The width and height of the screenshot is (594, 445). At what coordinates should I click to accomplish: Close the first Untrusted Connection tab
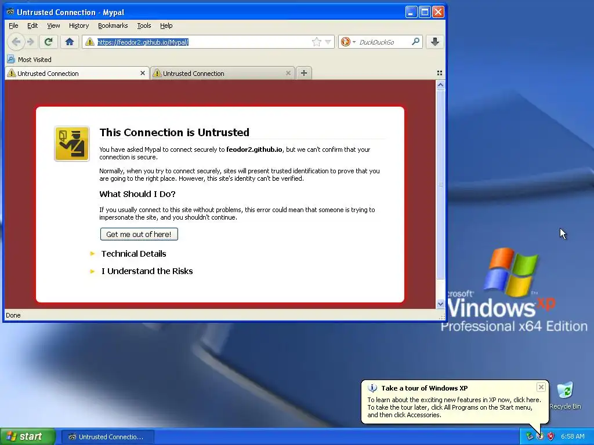pos(143,73)
